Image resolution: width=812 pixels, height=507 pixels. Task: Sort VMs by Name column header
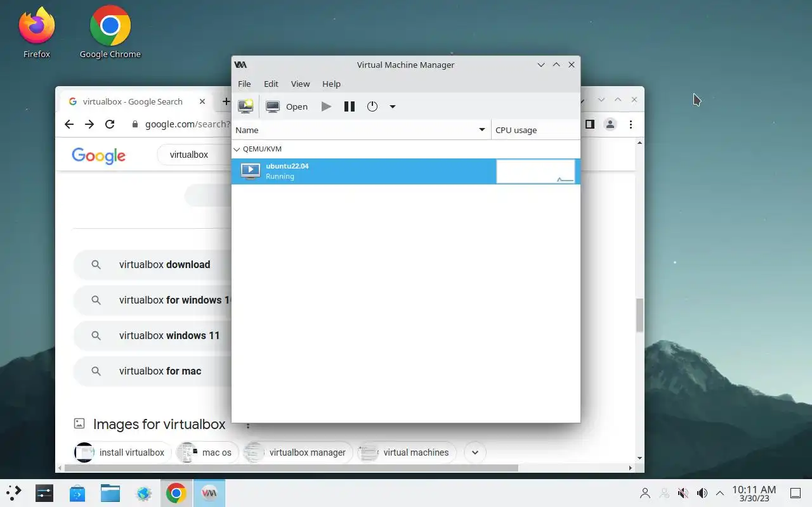[361, 130]
